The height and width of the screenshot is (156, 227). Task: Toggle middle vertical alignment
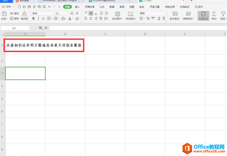tap(91, 13)
